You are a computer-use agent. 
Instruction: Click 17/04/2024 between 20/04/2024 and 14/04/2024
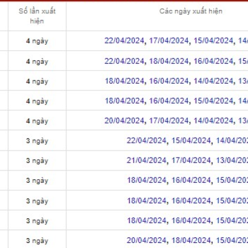tap(169, 121)
